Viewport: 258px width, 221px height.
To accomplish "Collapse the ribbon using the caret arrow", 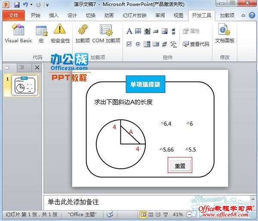I will pyautogui.click(x=242, y=15).
